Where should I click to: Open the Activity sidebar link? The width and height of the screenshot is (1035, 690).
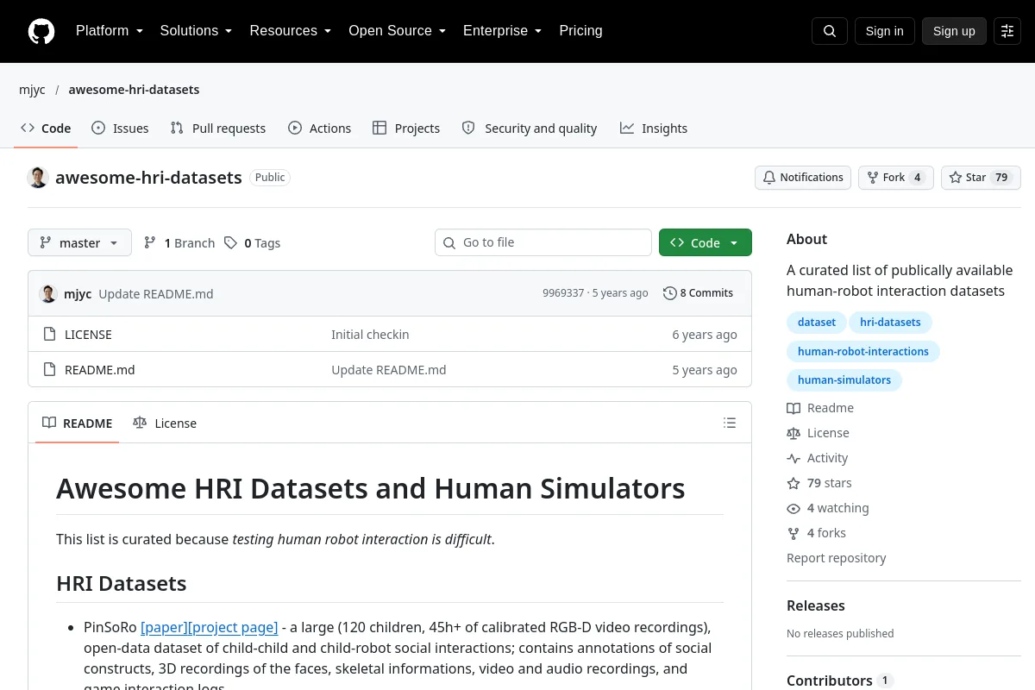coord(818,458)
